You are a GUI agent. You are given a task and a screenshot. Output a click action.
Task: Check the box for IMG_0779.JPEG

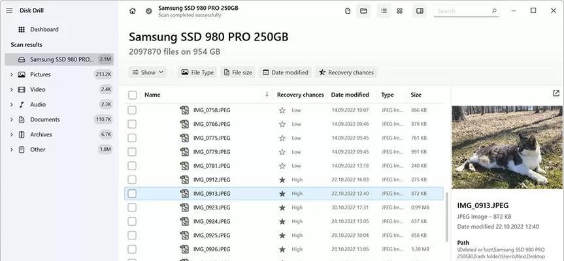[132, 152]
